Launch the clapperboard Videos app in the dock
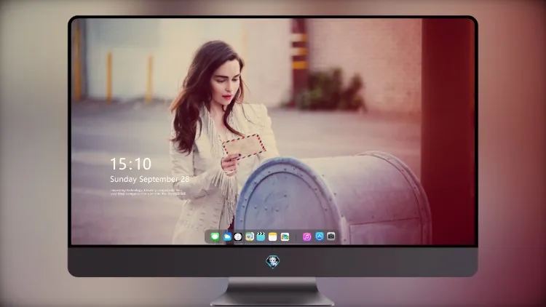This screenshot has height=307, width=546. pos(261,236)
